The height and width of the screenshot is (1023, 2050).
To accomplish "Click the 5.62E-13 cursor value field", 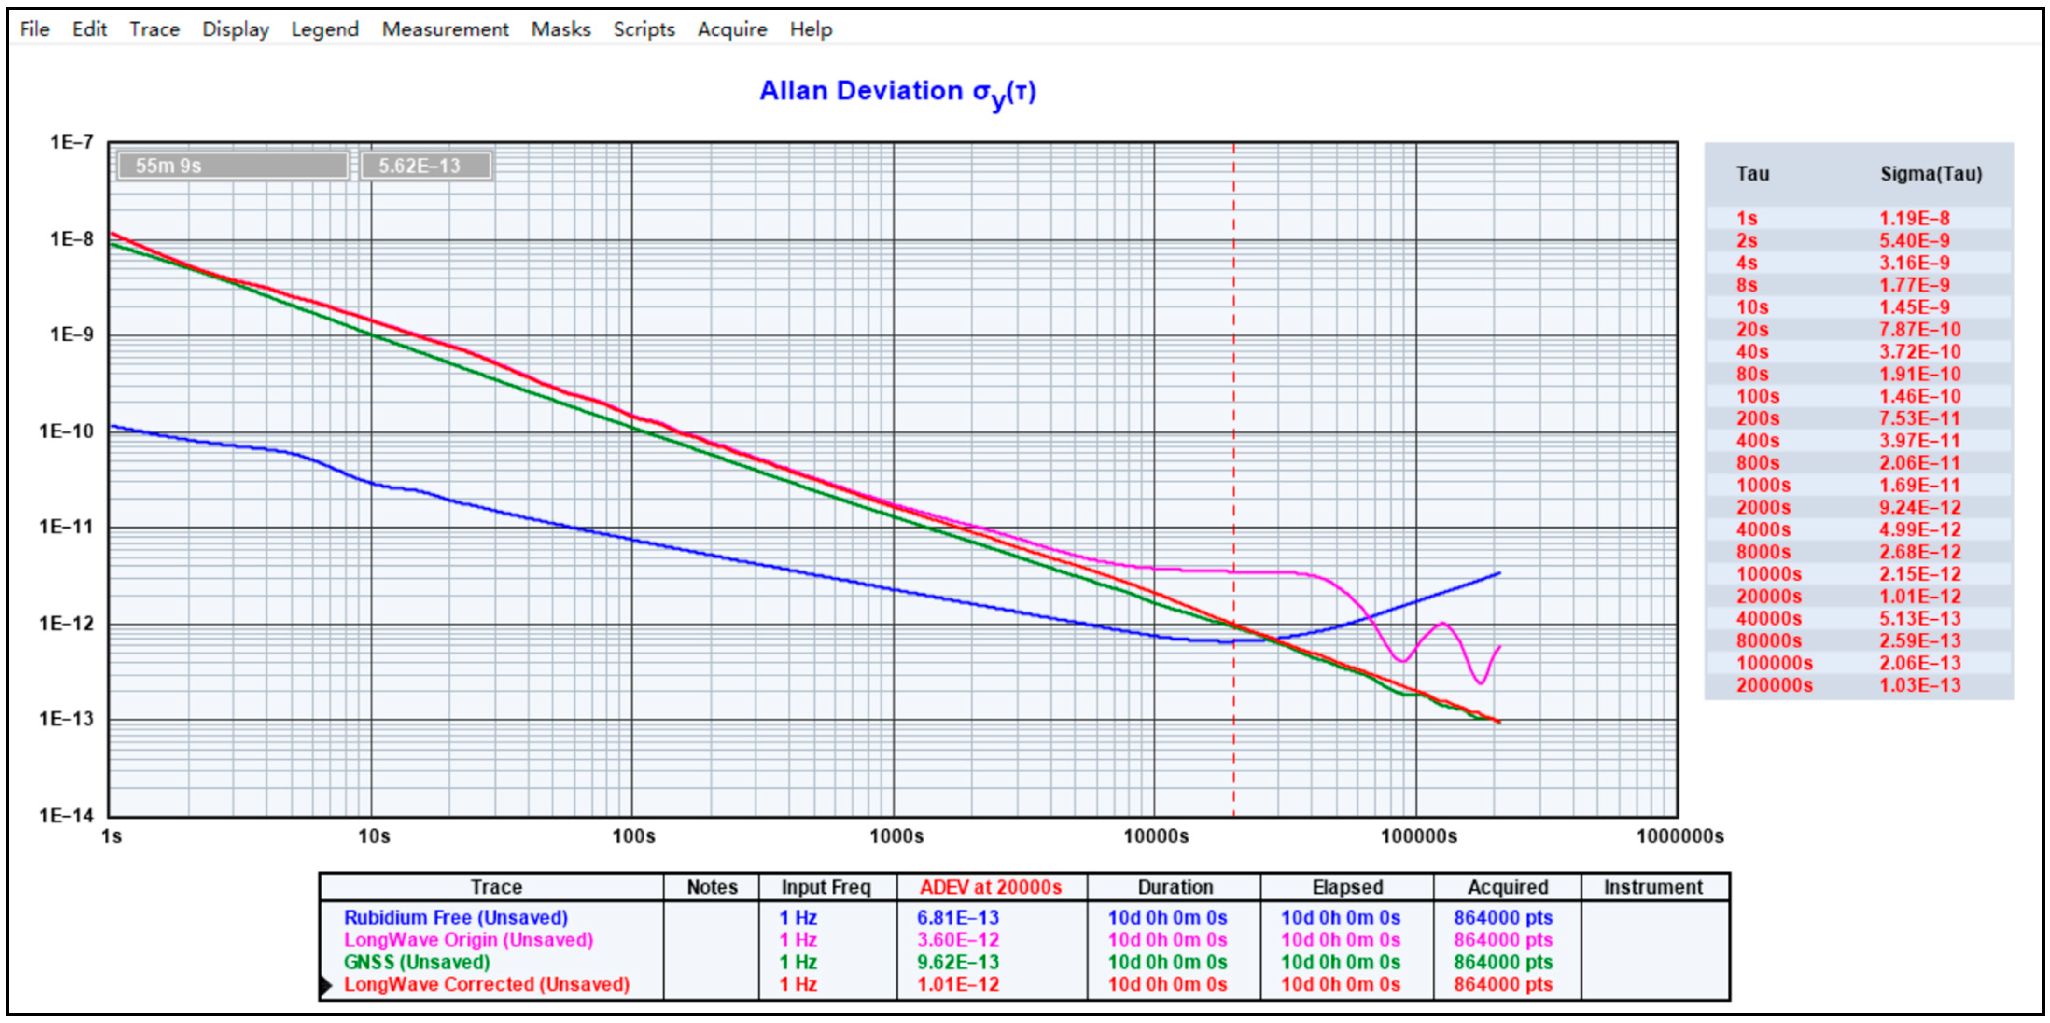I will tap(426, 166).
